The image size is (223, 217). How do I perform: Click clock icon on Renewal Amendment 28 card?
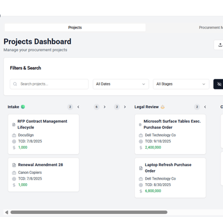pos(14,178)
